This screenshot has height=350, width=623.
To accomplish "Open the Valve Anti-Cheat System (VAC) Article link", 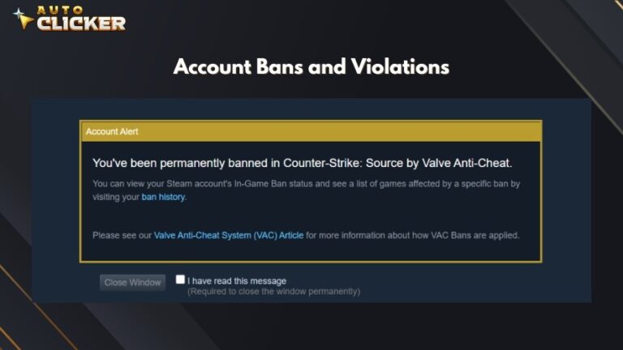I will (x=229, y=235).
